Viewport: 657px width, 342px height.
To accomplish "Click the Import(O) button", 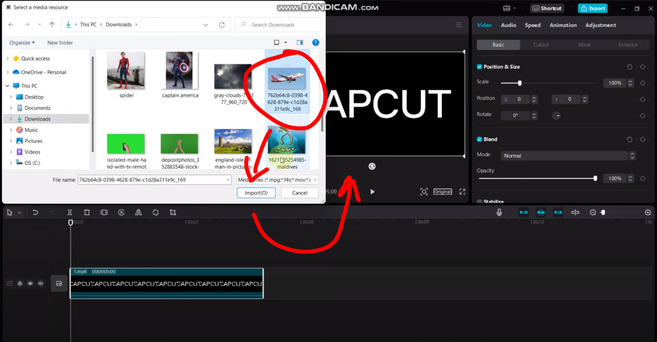I will coord(256,192).
